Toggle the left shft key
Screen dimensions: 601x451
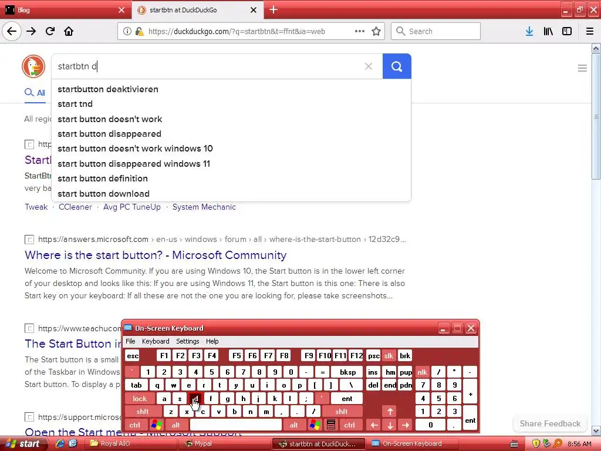click(143, 412)
